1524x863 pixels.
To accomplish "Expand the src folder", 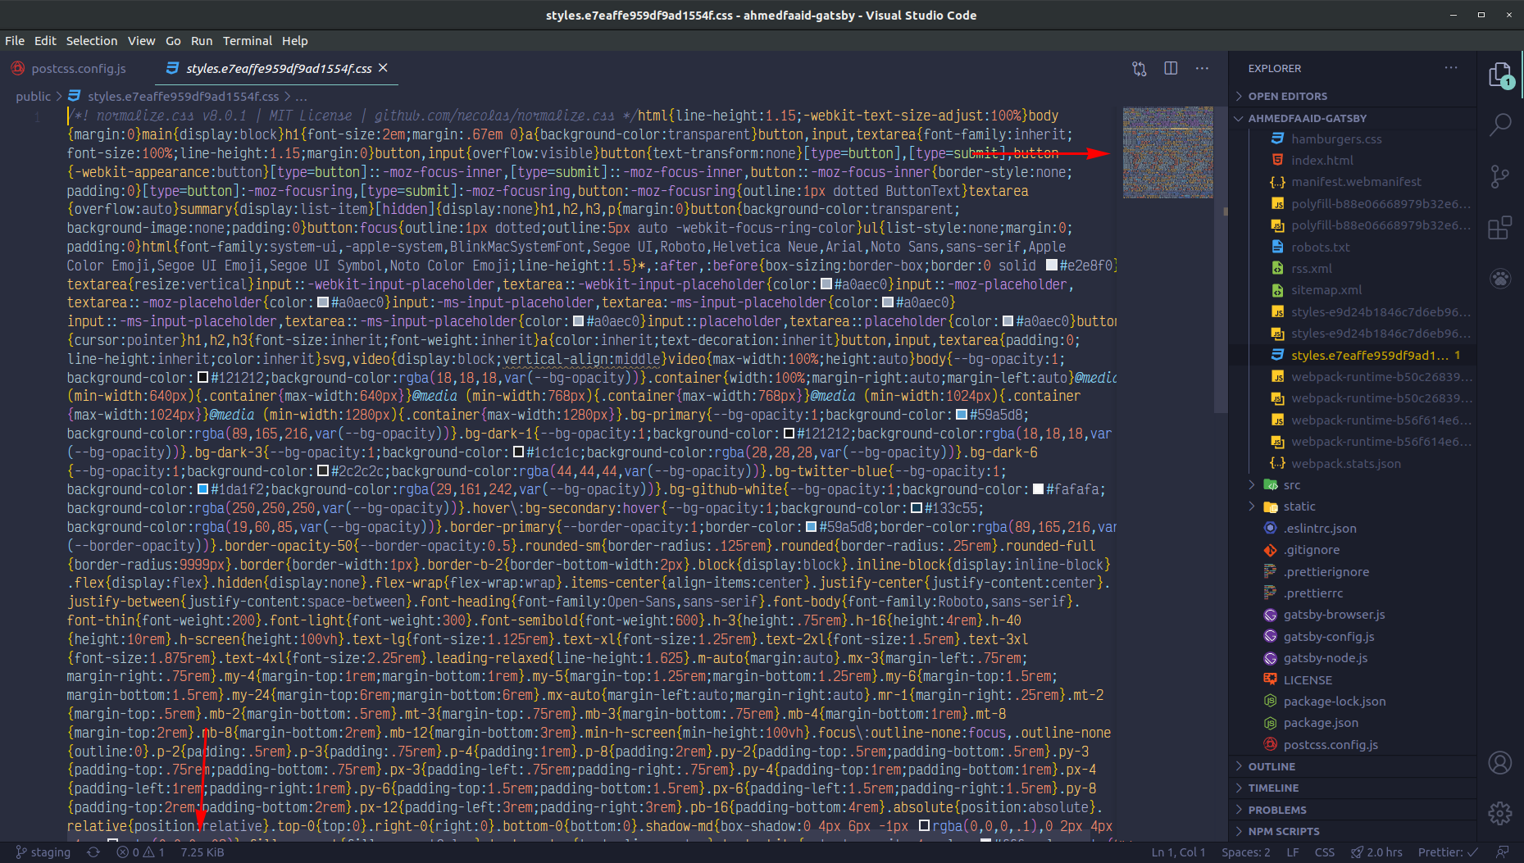I will tap(1291, 485).
